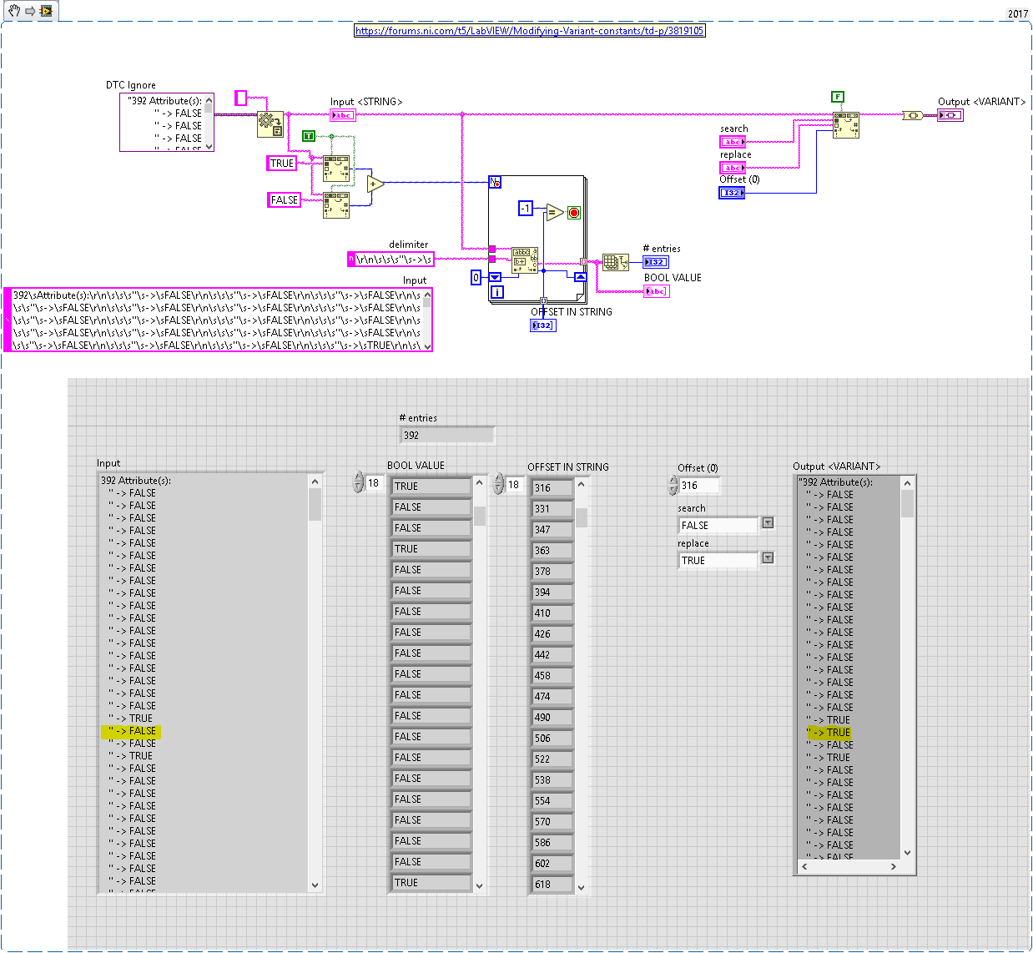Click the OFFSET IN STRING element 316

(x=552, y=488)
